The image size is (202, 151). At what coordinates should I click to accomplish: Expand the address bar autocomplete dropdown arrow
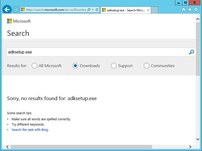click(93, 10)
